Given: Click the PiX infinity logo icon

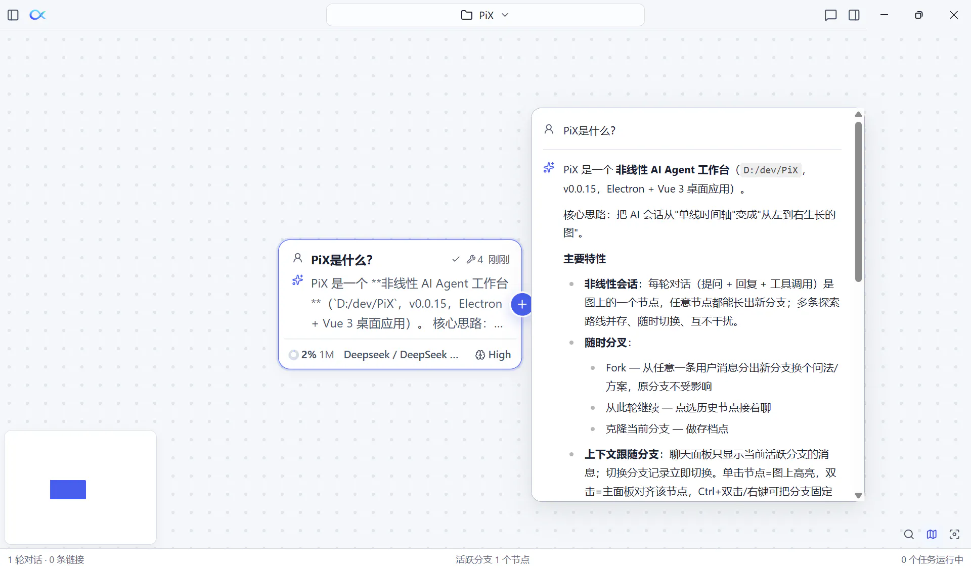Looking at the screenshot, I should point(37,15).
